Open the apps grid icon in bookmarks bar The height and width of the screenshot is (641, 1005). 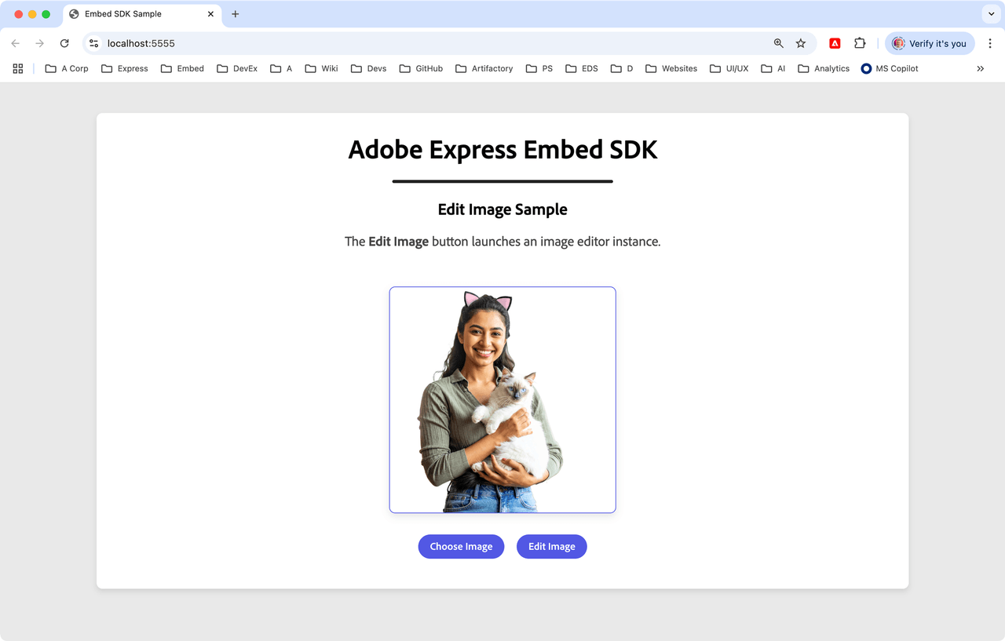point(18,69)
